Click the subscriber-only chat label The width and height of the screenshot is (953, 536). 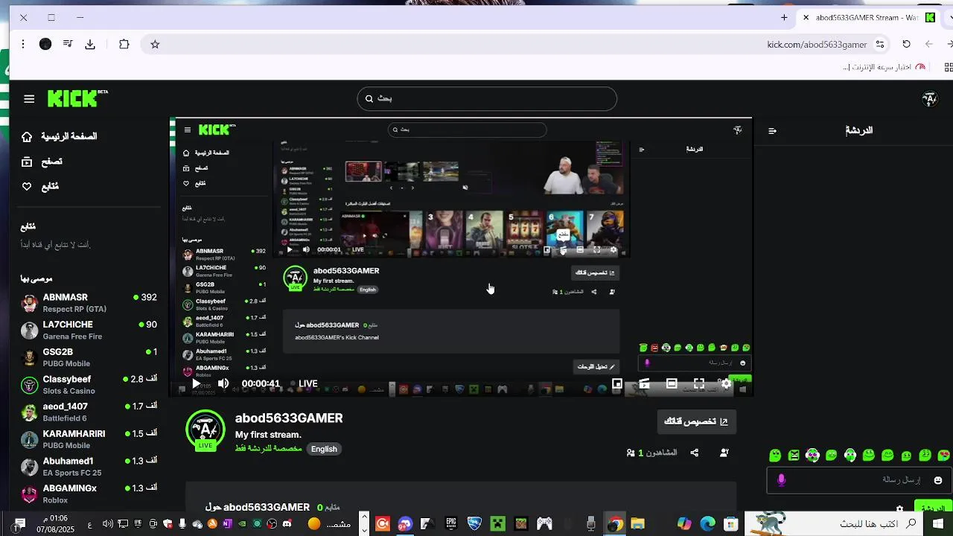pyautogui.click(x=268, y=449)
